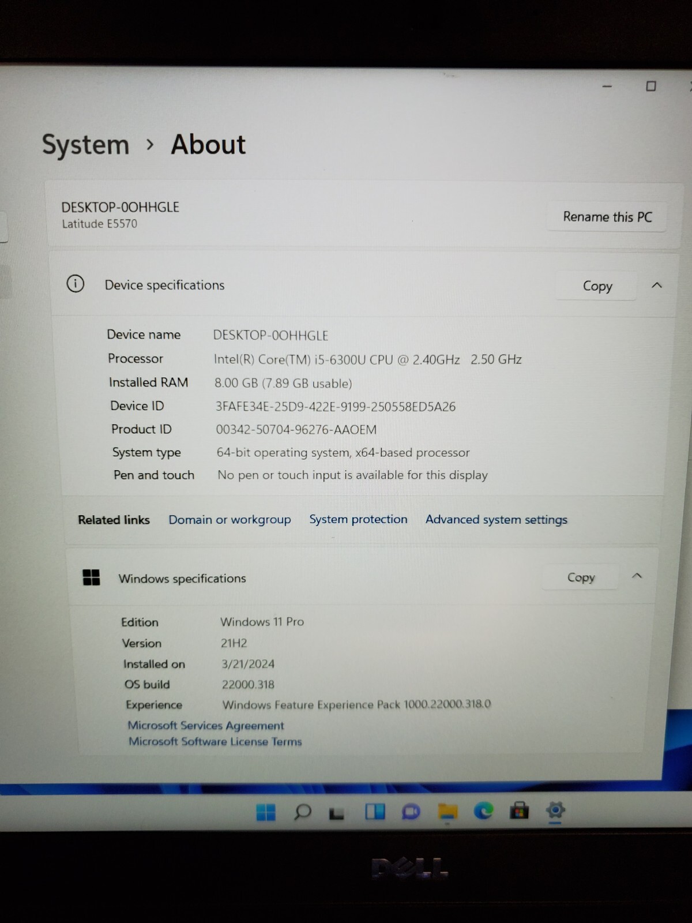The image size is (692, 923).
Task: Click the OS build label
Action: pos(147,685)
